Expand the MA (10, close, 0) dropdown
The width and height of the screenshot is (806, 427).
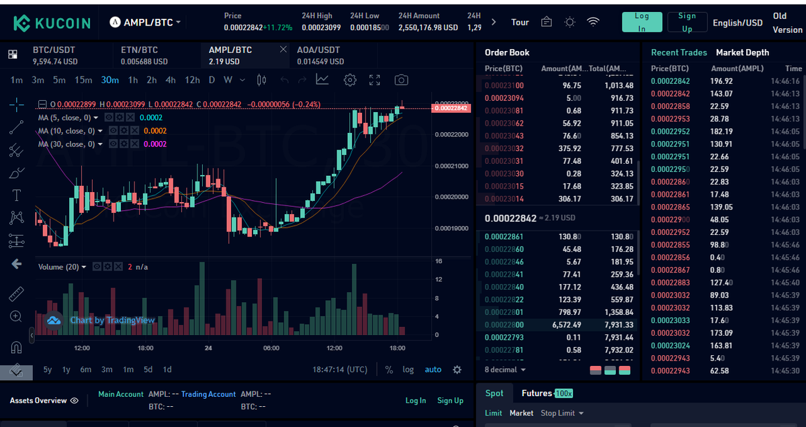coord(101,131)
